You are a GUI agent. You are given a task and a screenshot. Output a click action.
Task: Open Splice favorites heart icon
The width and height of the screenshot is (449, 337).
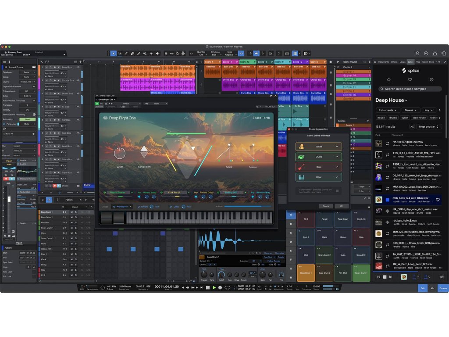coord(410,80)
